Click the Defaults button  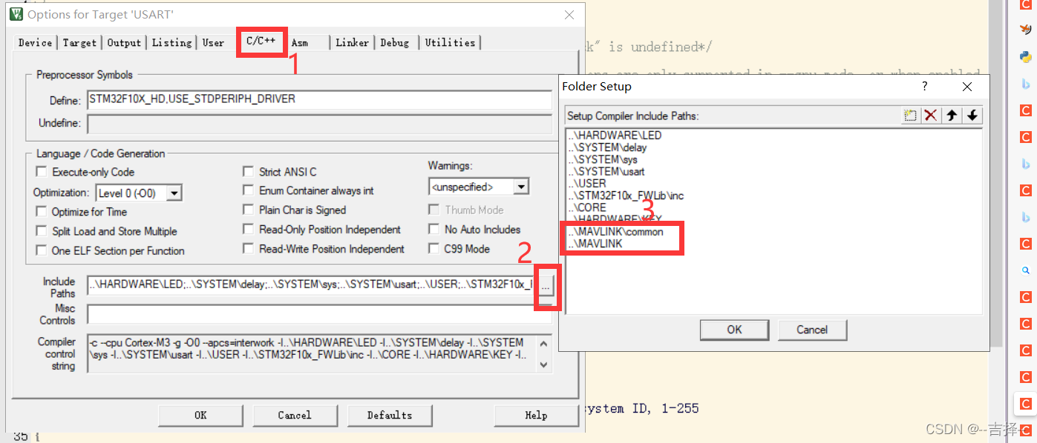pyautogui.click(x=390, y=415)
